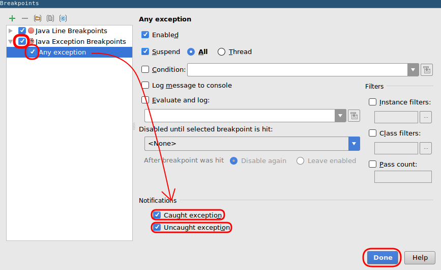Open the Condition history dropdown arrow
This screenshot has width=441, height=270.
click(x=413, y=70)
